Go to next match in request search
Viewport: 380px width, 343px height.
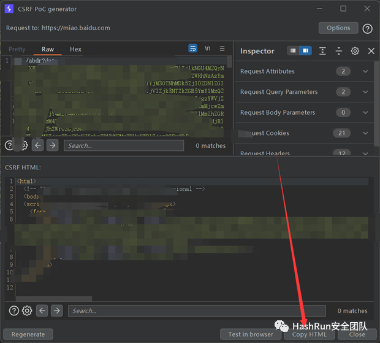pos(53,145)
